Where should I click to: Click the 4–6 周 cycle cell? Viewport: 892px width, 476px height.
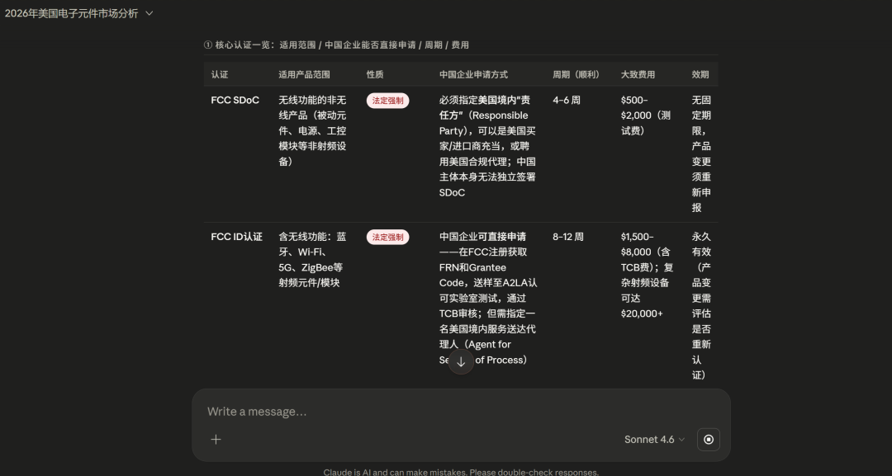point(567,100)
